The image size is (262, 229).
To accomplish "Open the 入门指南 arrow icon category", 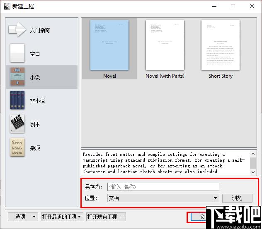I will pyautogui.click(x=17, y=30).
